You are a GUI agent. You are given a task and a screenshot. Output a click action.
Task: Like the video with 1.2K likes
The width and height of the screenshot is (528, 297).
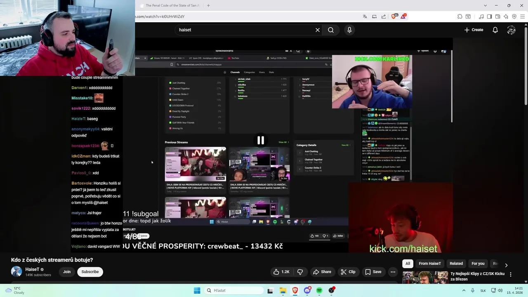[281, 272]
